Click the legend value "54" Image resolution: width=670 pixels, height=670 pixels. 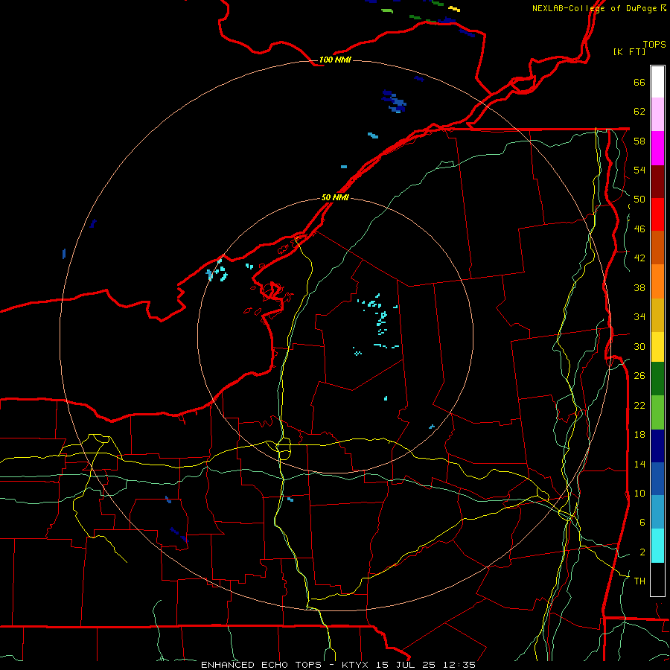[x=639, y=170]
